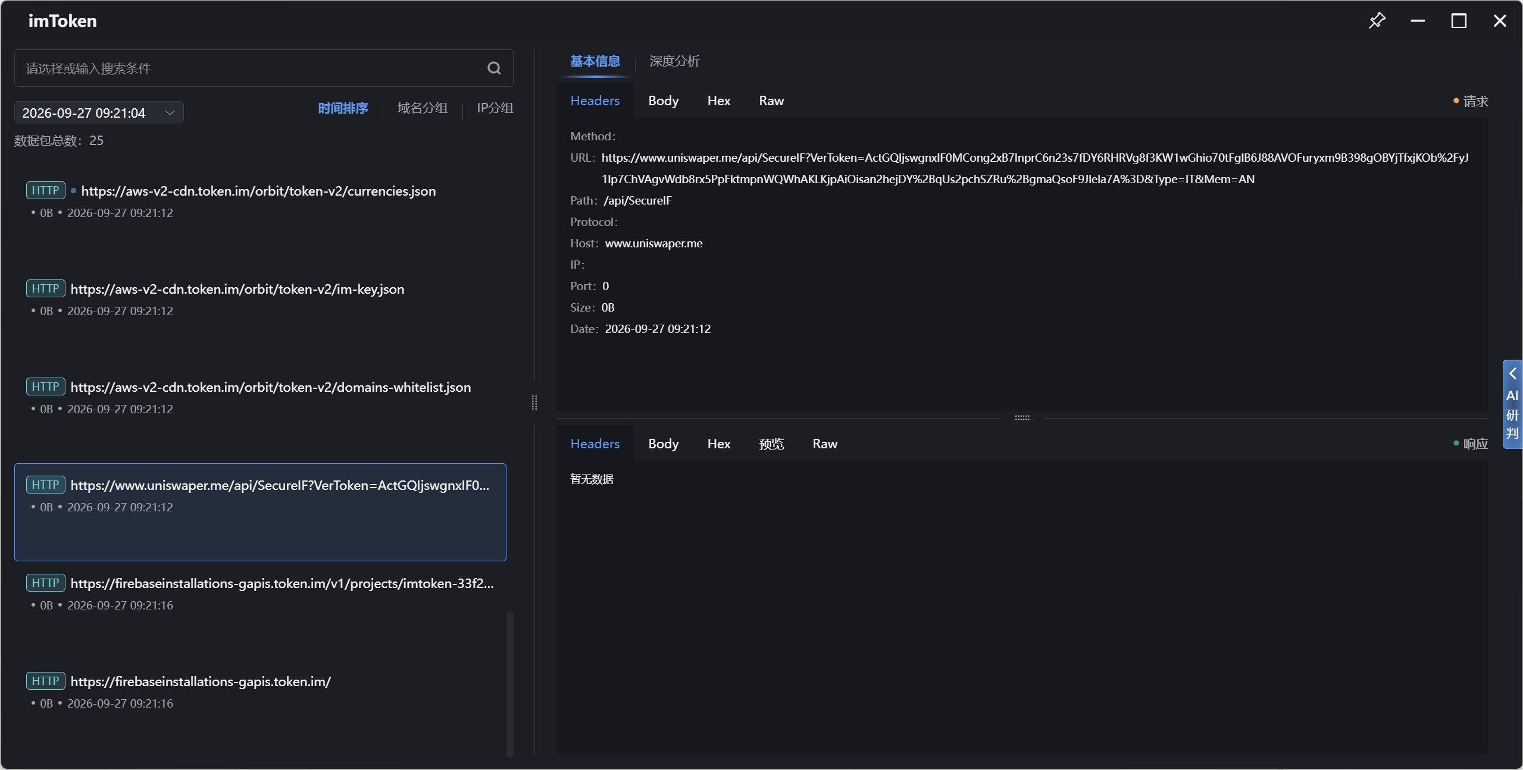Open the response Body tab
This screenshot has height=770, width=1523.
(664, 444)
